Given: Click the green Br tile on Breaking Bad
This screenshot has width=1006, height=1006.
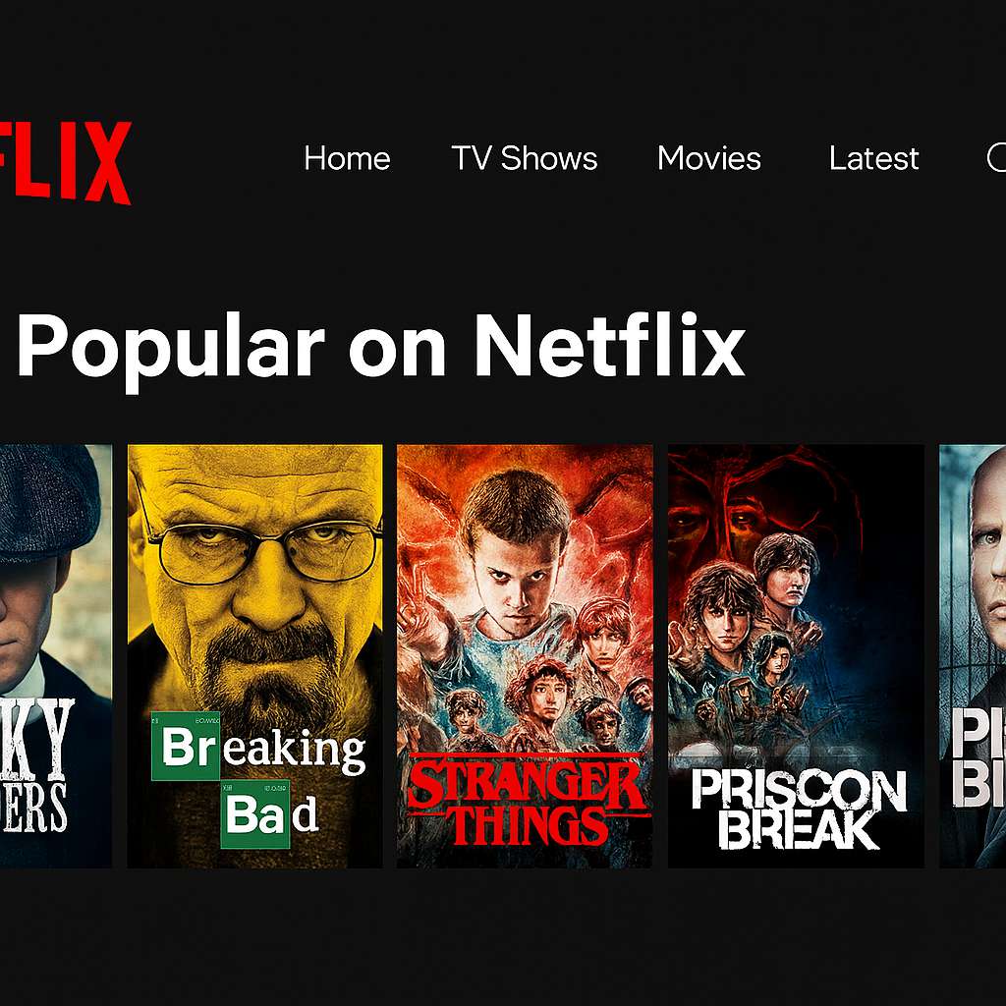Looking at the screenshot, I should tap(186, 746).
